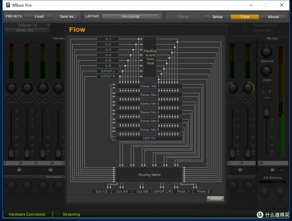Click the Master Balance knob
This screenshot has height=221, width=292.
(x=267, y=52)
